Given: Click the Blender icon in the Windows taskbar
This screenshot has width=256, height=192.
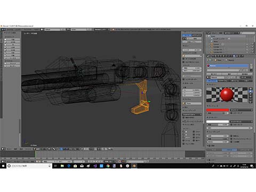Looking at the screenshot, I should [x=134, y=166].
